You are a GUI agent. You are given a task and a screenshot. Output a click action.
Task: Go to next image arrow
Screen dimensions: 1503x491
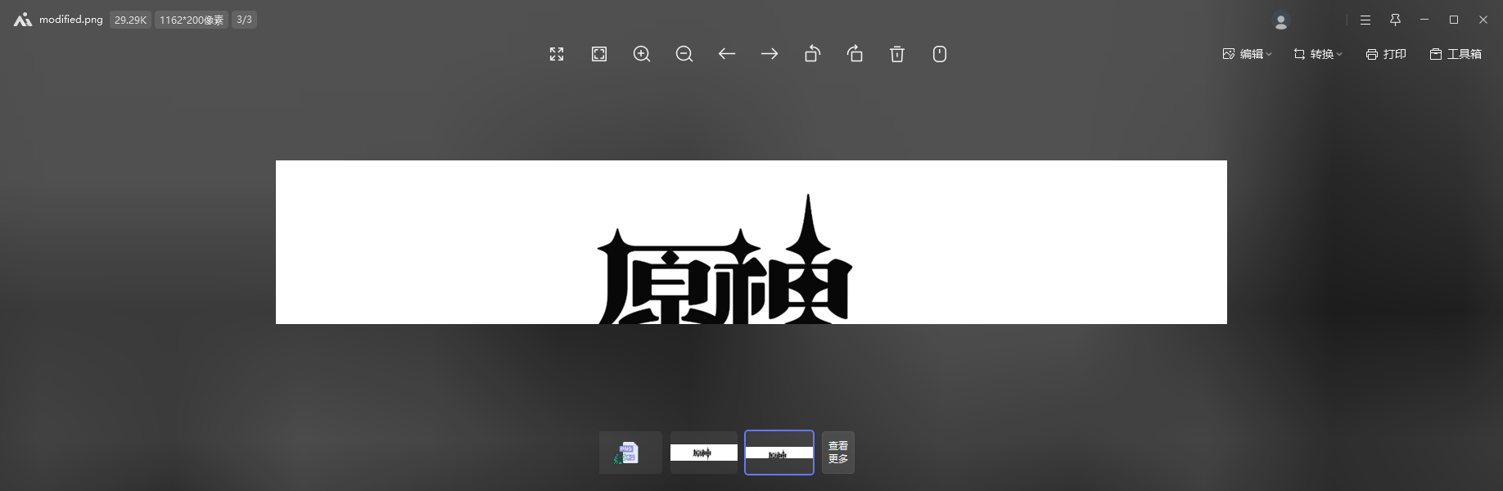pos(770,54)
